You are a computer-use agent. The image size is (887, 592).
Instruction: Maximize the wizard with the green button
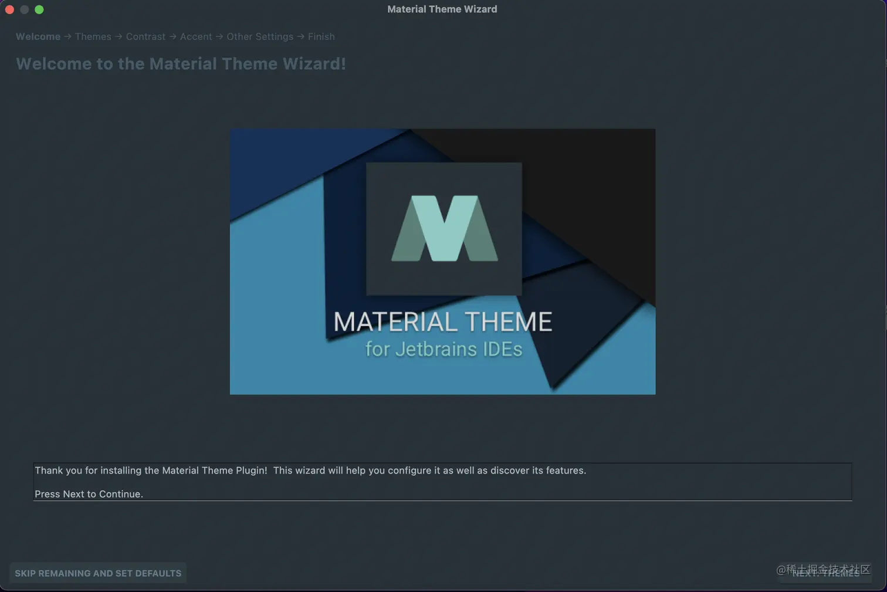click(39, 9)
